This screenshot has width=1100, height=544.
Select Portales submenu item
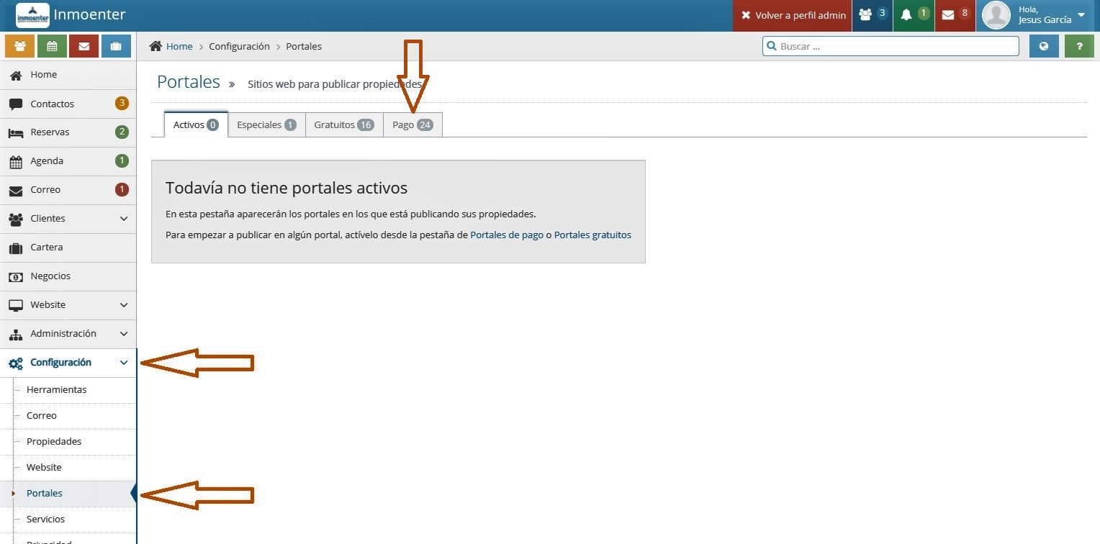[68, 494]
